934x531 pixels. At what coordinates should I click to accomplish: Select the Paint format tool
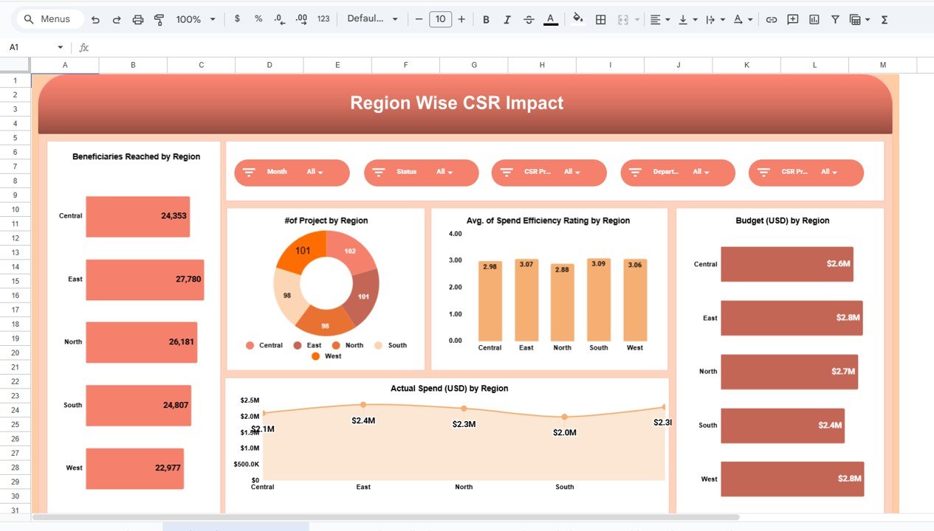[159, 19]
